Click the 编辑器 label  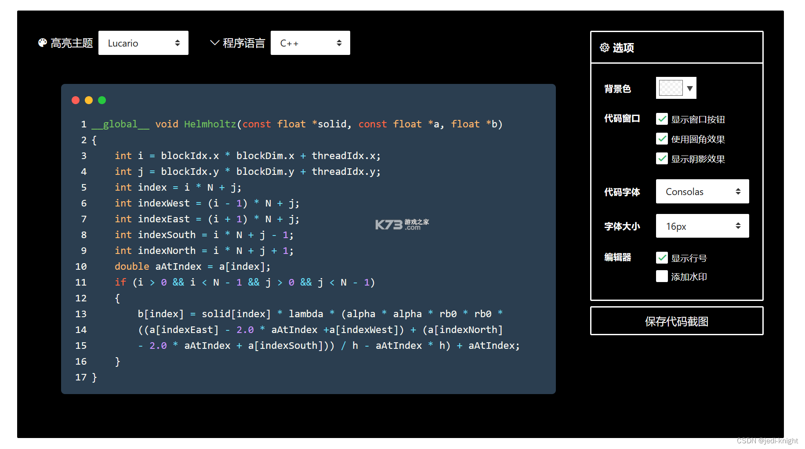tap(617, 257)
